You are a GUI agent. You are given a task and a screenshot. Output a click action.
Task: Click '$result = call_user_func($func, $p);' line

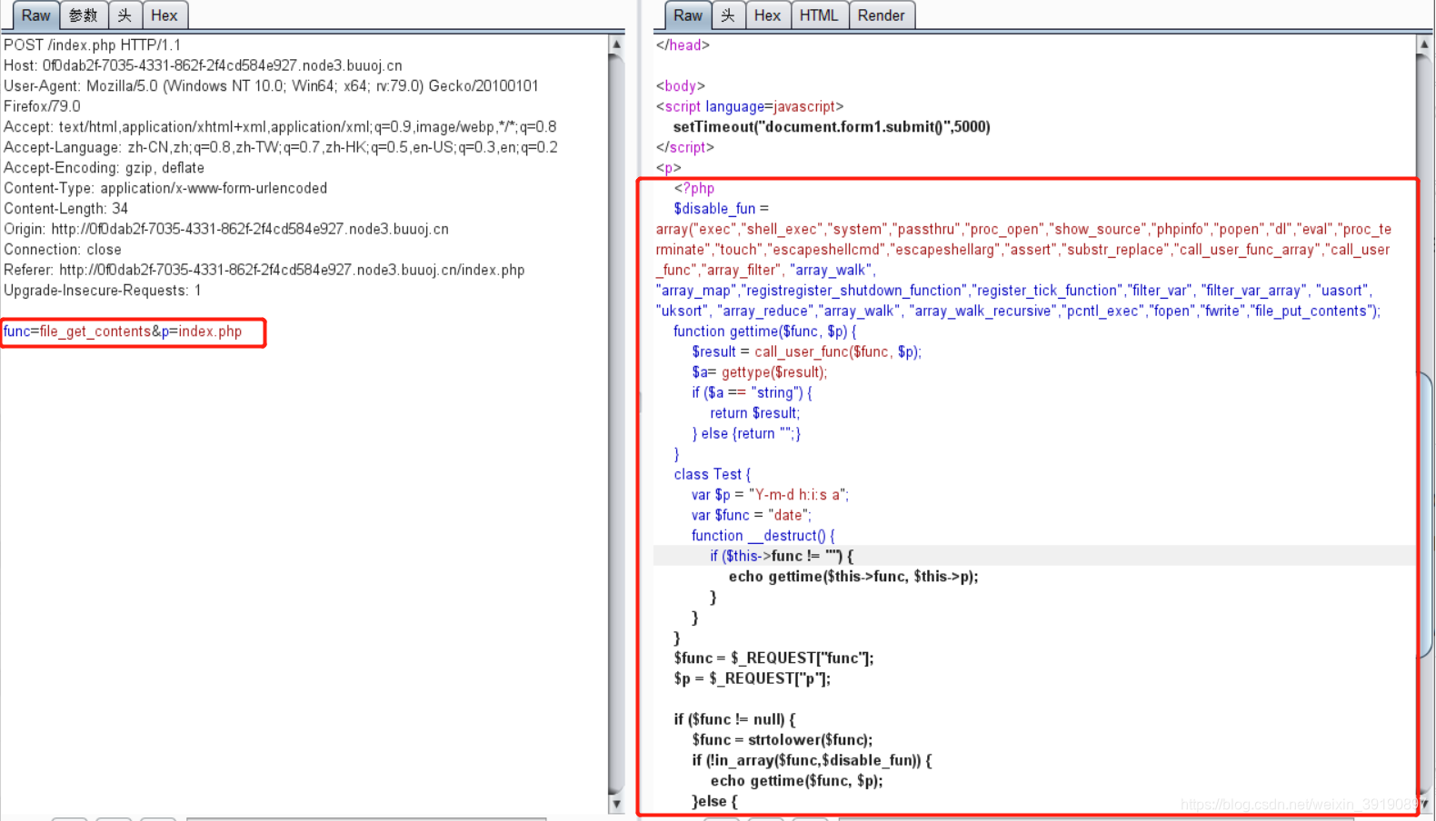[806, 351]
